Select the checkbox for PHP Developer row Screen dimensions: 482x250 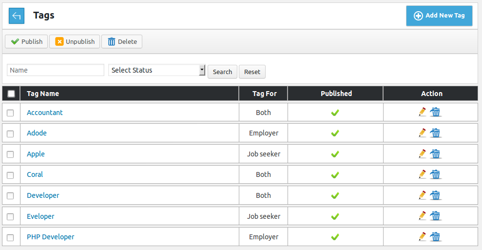[10, 238]
